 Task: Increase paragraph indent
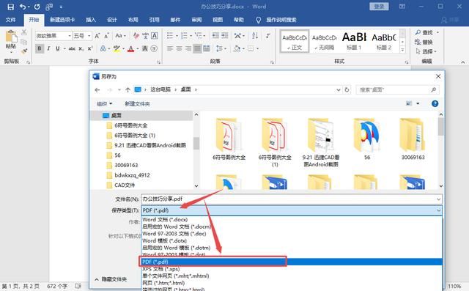(225, 36)
